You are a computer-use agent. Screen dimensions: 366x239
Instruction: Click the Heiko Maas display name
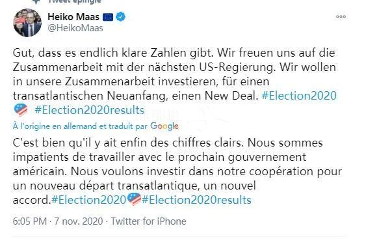pyautogui.click(x=73, y=16)
